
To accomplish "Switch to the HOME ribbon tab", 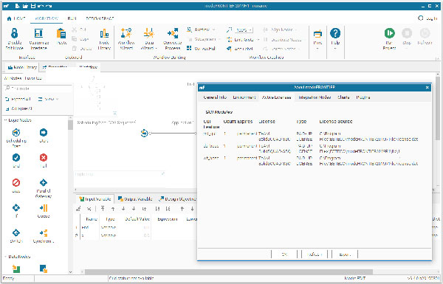I will tap(16, 18).
